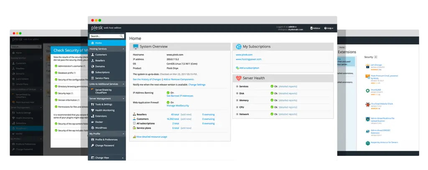Click the Administrator's username check mark
The image size is (428, 170).
click(x=56, y=66)
